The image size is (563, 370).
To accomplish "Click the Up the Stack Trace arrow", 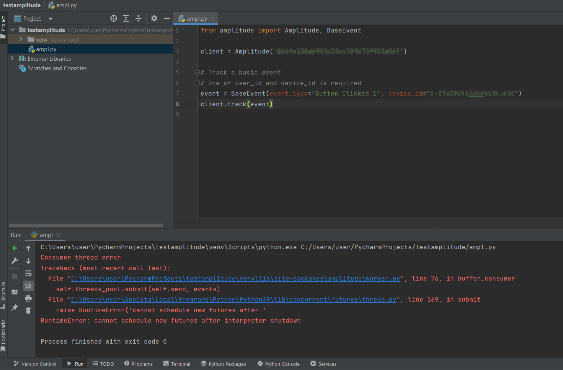I will click(28, 248).
